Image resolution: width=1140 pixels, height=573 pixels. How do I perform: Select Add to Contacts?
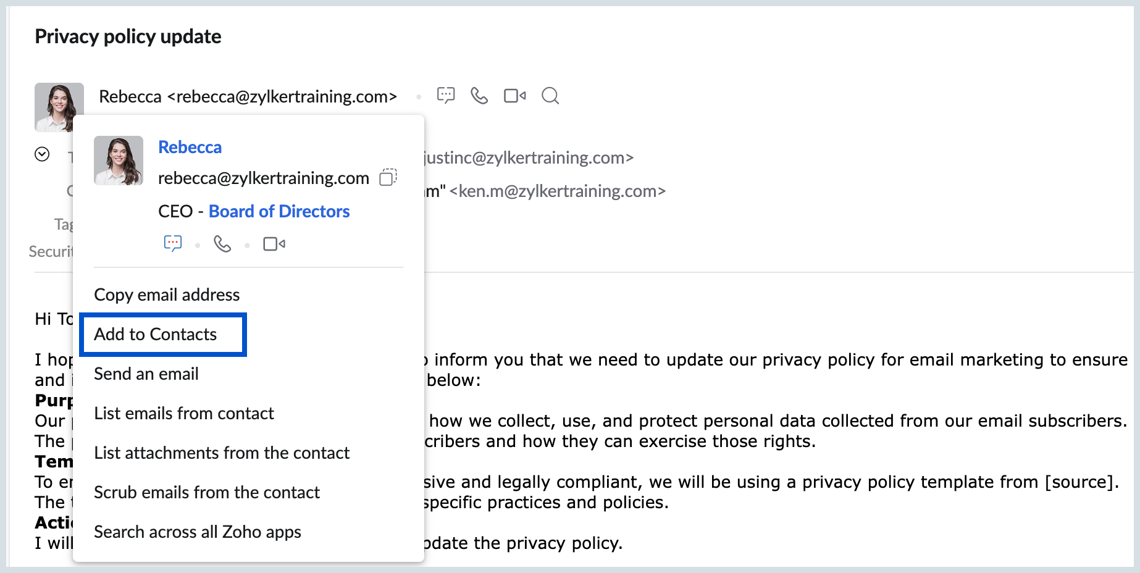pyautogui.click(x=155, y=334)
